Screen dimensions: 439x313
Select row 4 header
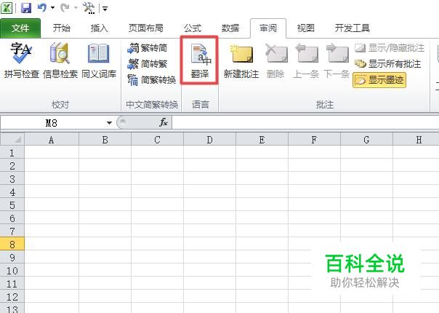[12, 192]
